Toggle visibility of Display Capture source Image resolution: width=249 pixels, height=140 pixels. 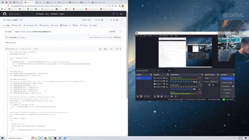164,87
